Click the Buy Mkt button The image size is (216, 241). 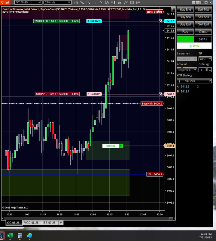(x=185, y=10)
